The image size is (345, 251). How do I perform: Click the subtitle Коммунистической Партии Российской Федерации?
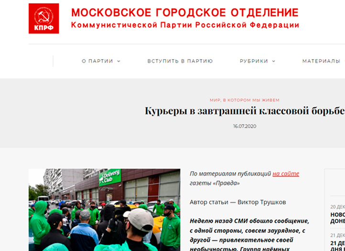click(185, 25)
